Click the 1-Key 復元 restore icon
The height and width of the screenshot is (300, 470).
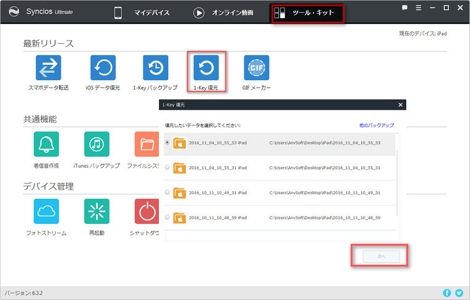click(206, 68)
